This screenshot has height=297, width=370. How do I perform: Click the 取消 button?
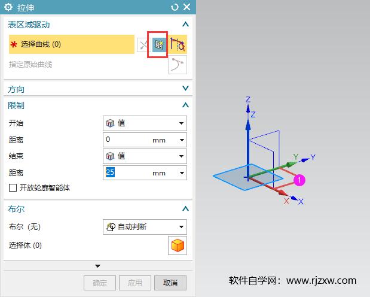point(170,283)
